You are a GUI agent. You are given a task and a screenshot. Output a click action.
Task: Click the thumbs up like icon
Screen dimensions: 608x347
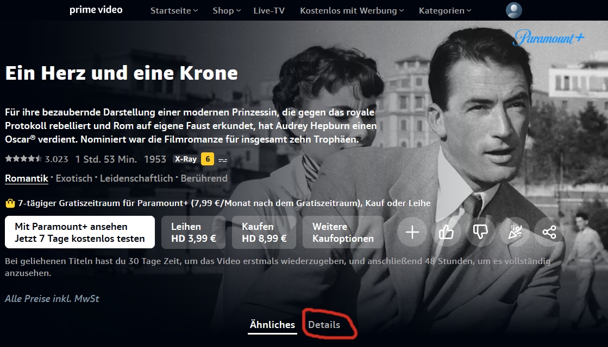[446, 232]
